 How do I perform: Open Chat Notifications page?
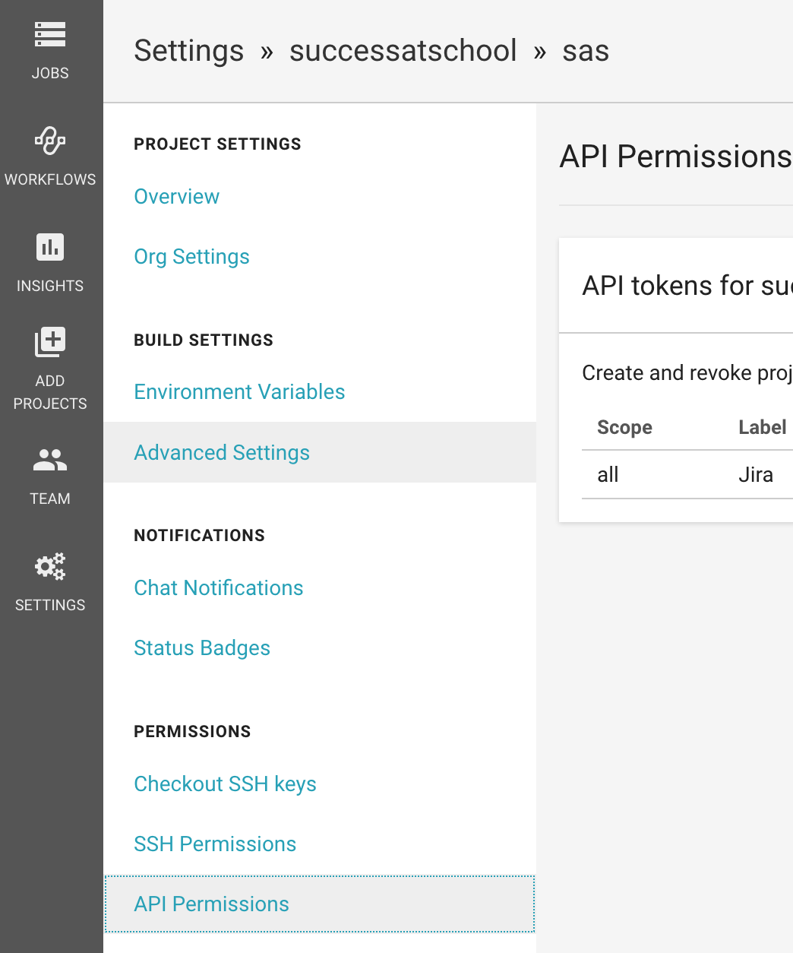point(218,588)
